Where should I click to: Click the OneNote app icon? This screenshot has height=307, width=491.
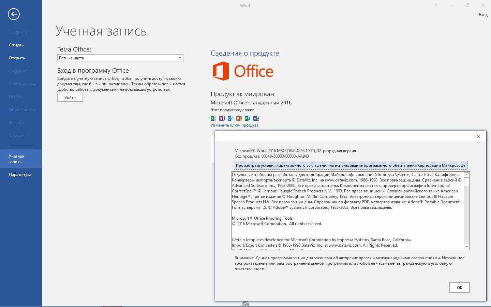point(222,118)
